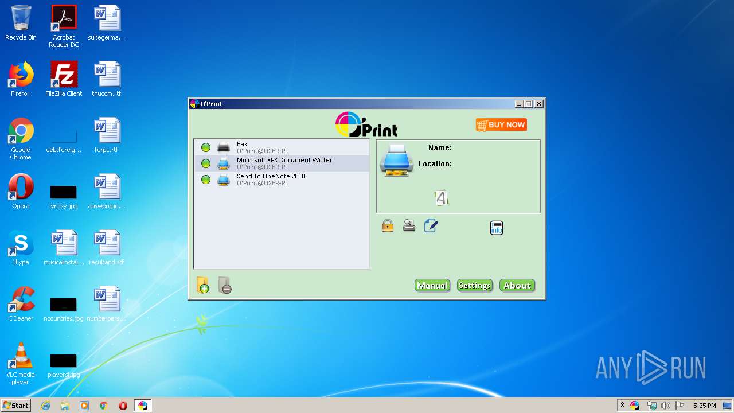Click the remove icon with minus sign

point(225,285)
